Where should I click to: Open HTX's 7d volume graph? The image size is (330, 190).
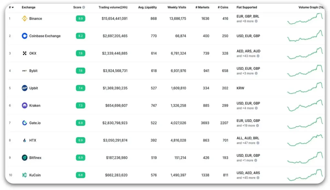(x=305, y=140)
